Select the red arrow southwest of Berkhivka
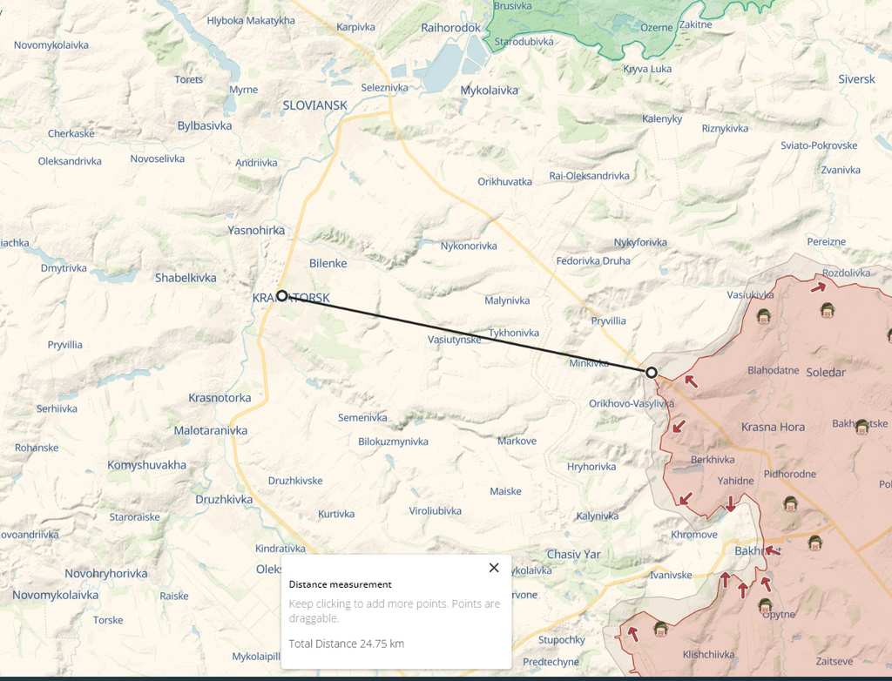Viewport: 892px width, 681px height. 686,499
